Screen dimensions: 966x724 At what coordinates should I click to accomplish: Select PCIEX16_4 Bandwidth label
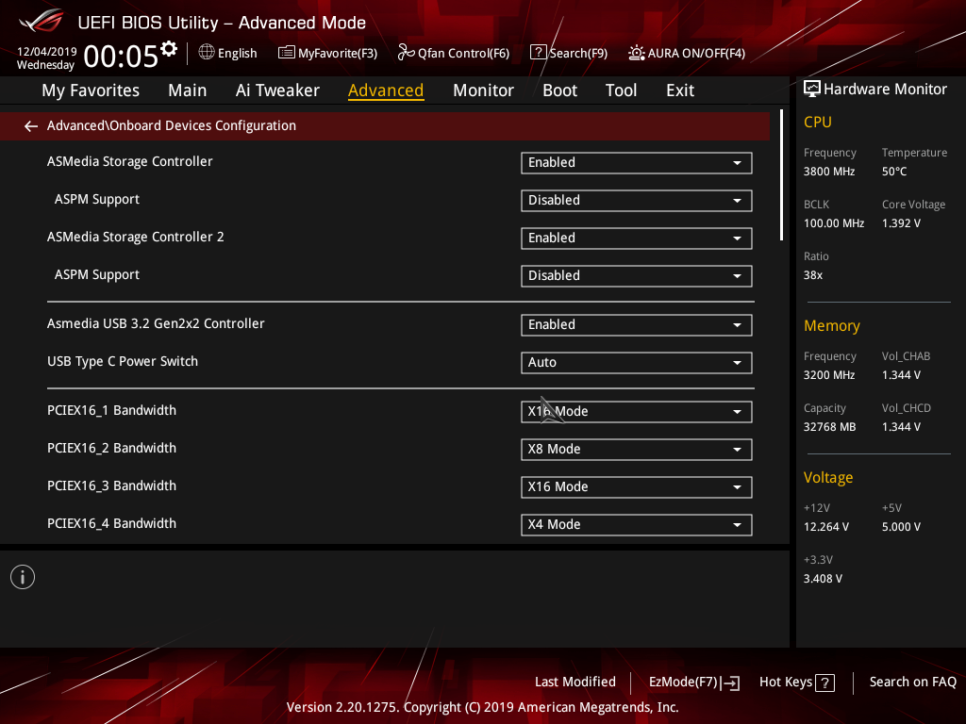tap(111, 523)
